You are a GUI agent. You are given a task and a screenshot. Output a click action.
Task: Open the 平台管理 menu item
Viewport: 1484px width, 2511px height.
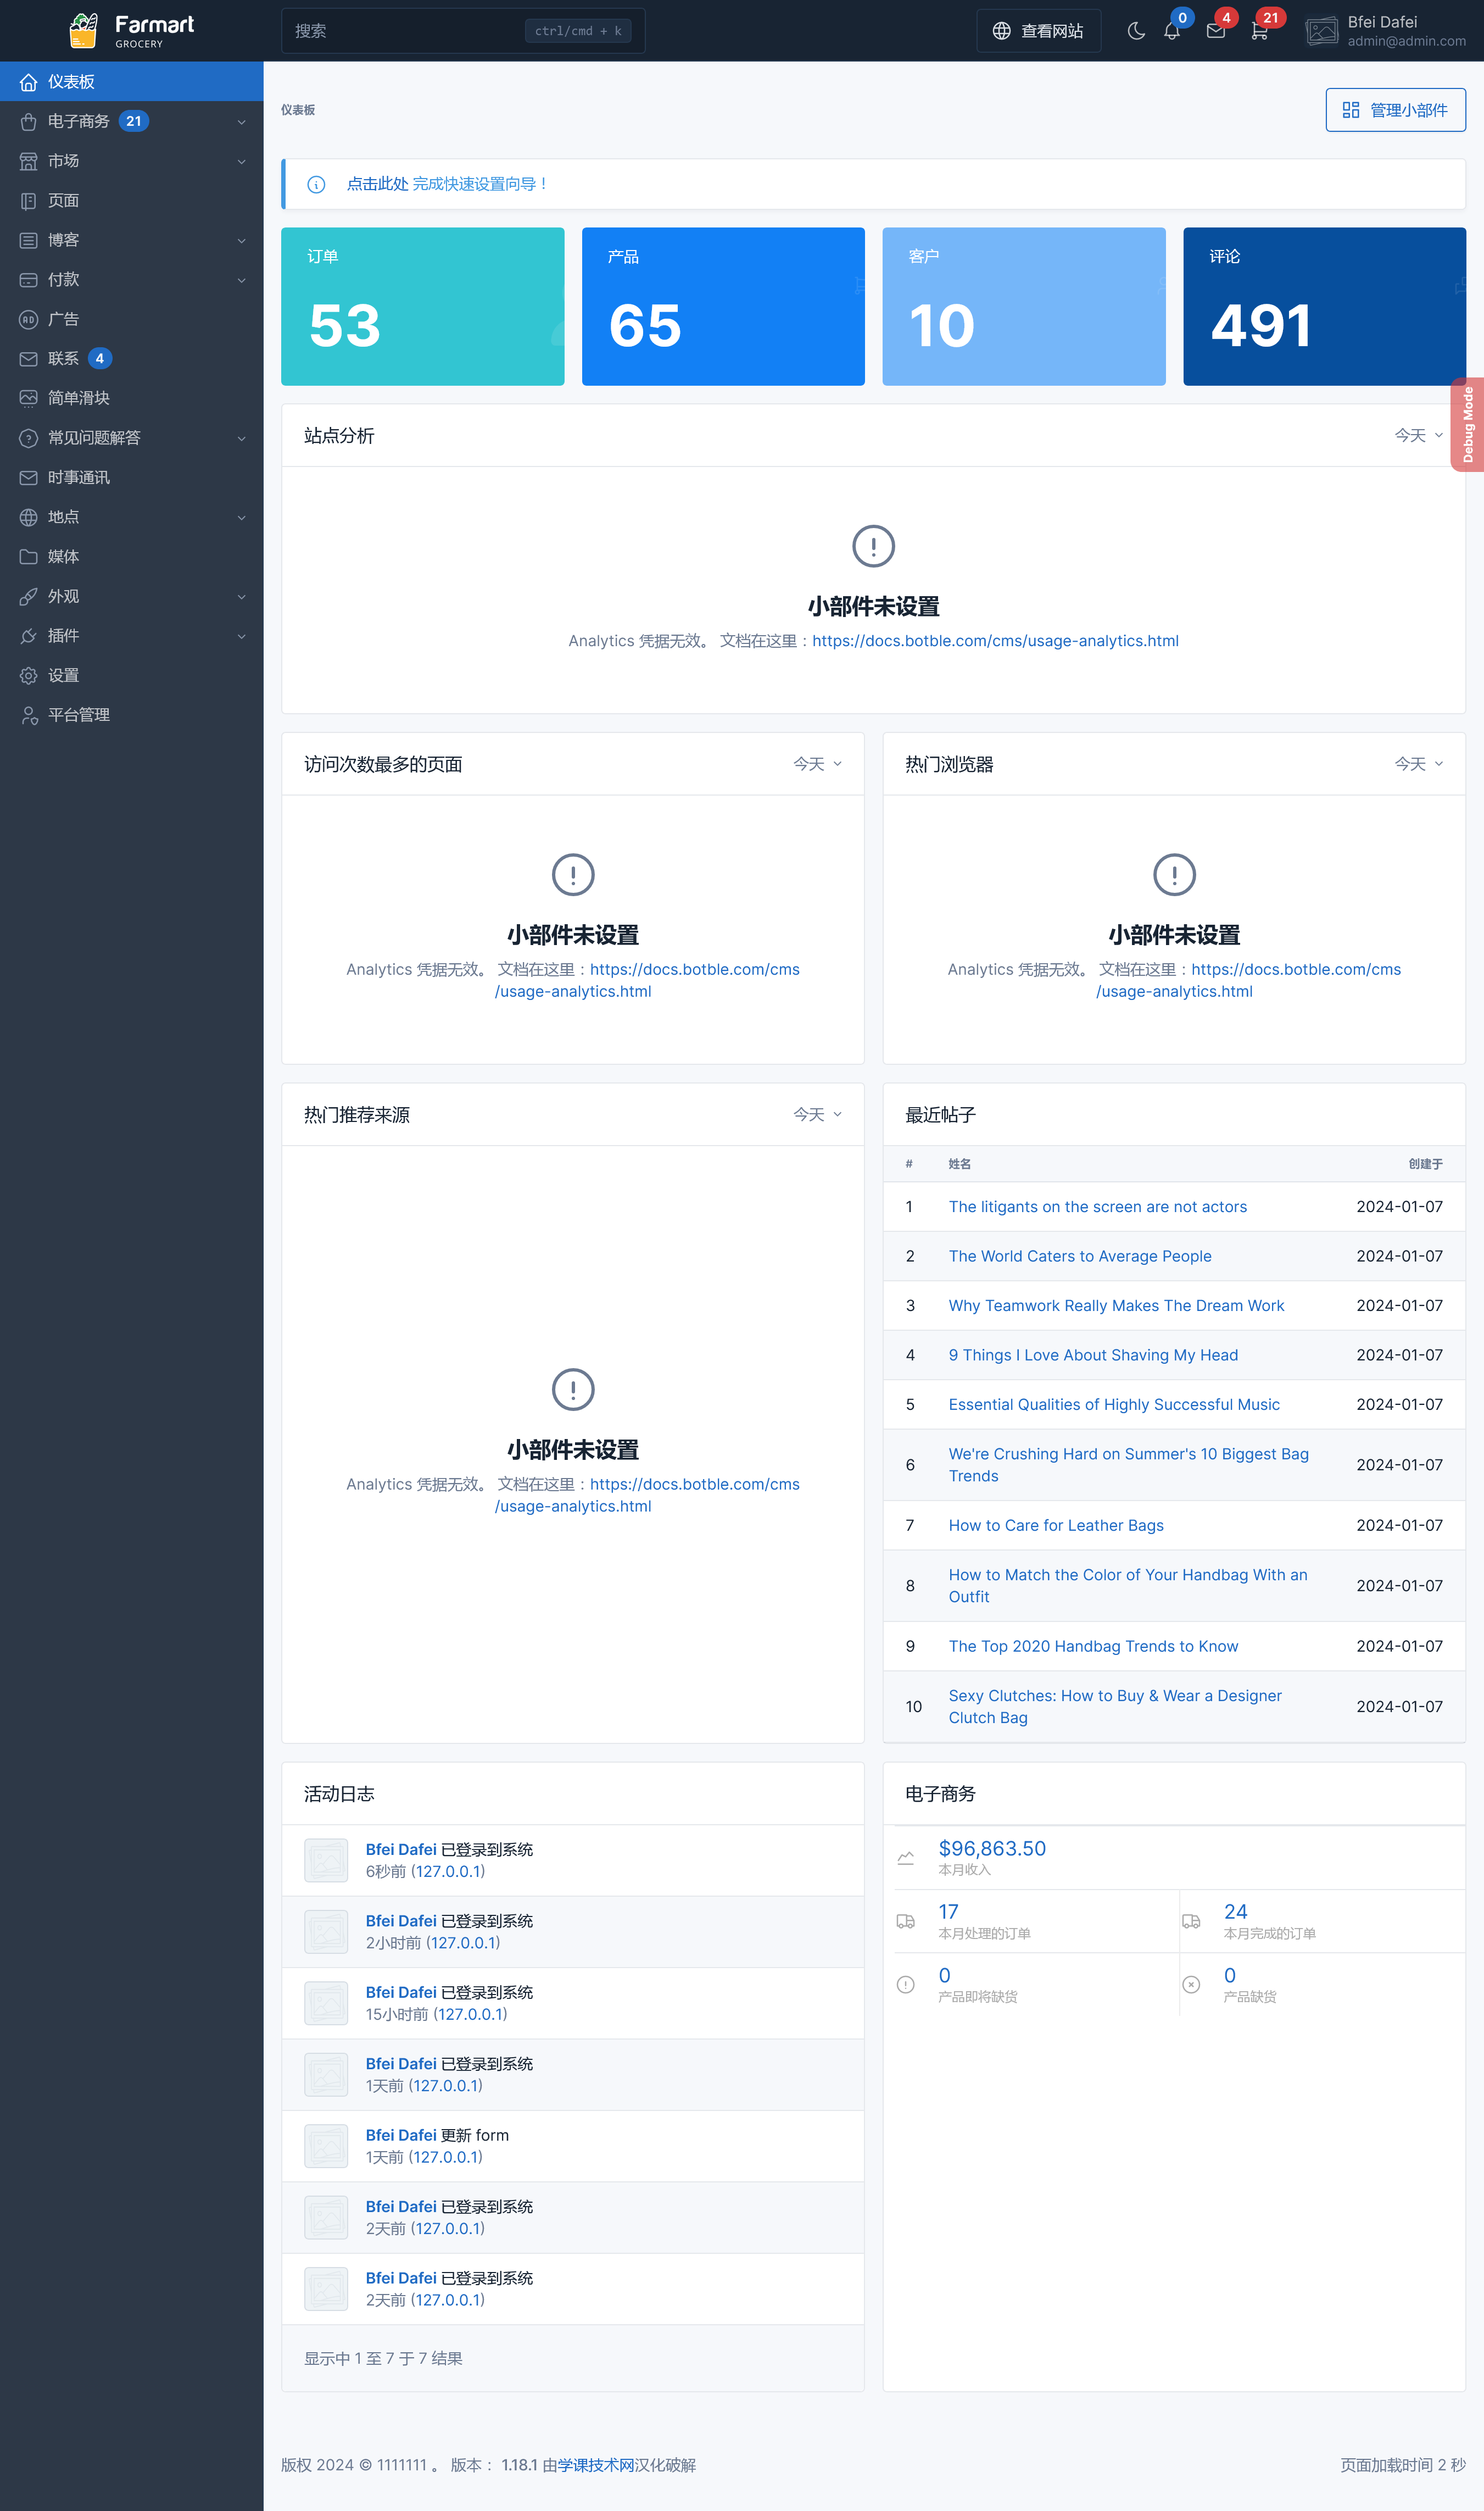(78, 714)
